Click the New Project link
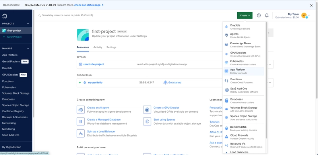 14,37
